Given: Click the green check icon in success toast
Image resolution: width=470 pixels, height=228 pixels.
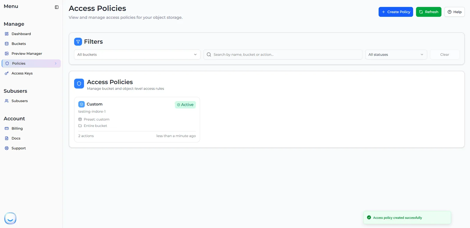Looking at the screenshot, I should [x=369, y=218].
